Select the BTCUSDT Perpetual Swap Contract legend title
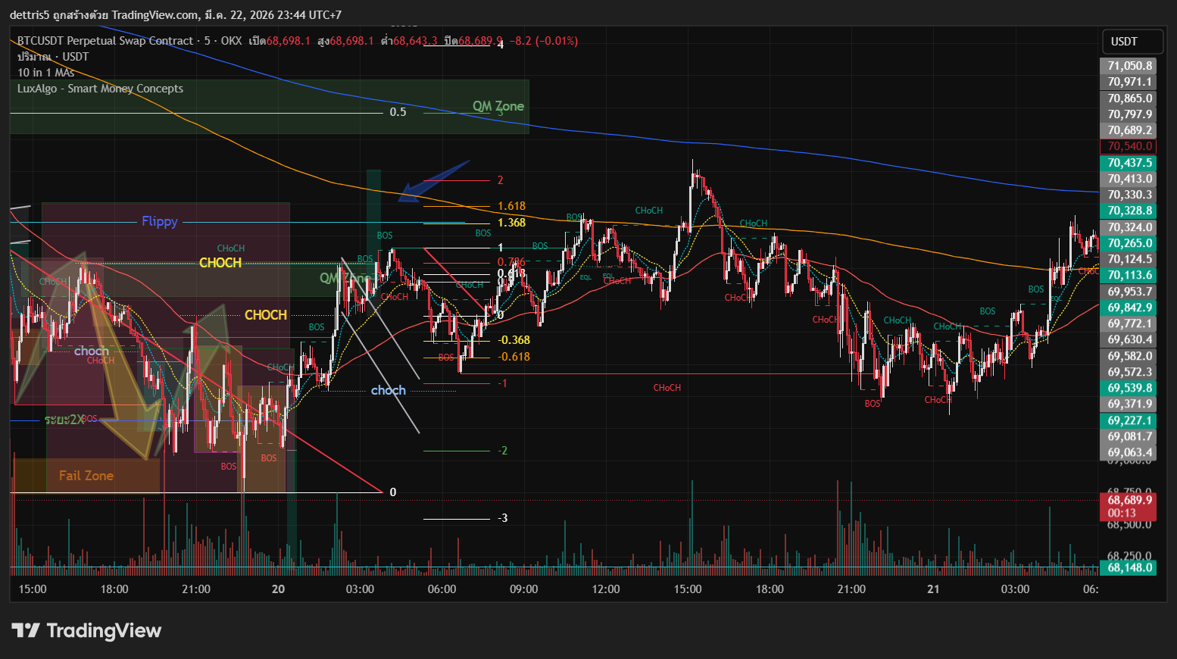The height and width of the screenshot is (659, 1177). coord(105,41)
